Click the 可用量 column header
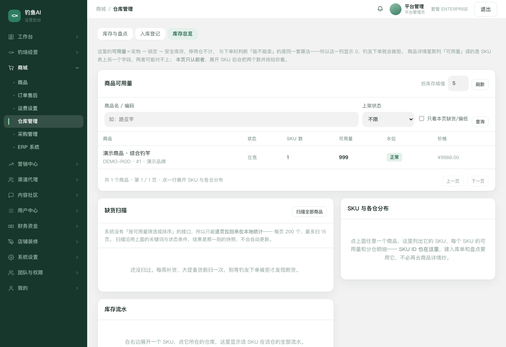This screenshot has width=506, height=347. pyautogui.click(x=346, y=139)
